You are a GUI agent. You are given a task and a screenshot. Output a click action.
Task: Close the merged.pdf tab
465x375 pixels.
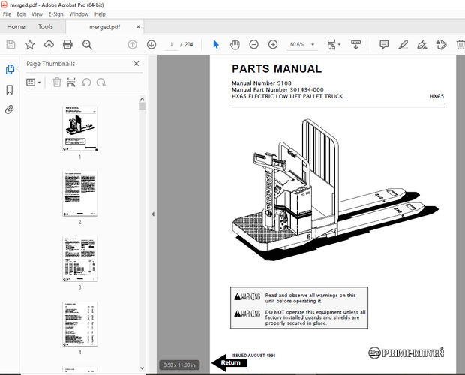[x=138, y=27]
